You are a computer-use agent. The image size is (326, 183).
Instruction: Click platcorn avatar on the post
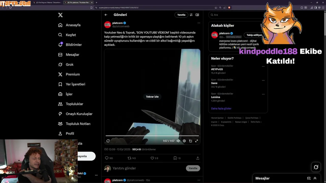click(107, 25)
